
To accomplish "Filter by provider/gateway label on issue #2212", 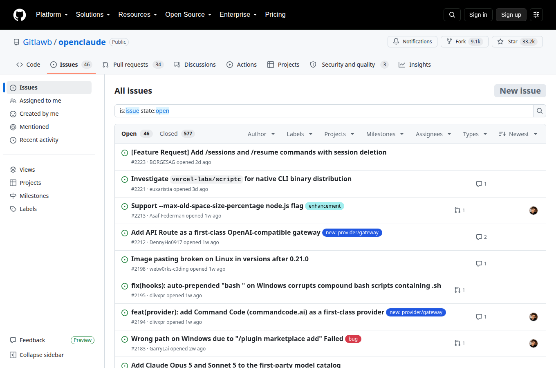I will [352, 233].
